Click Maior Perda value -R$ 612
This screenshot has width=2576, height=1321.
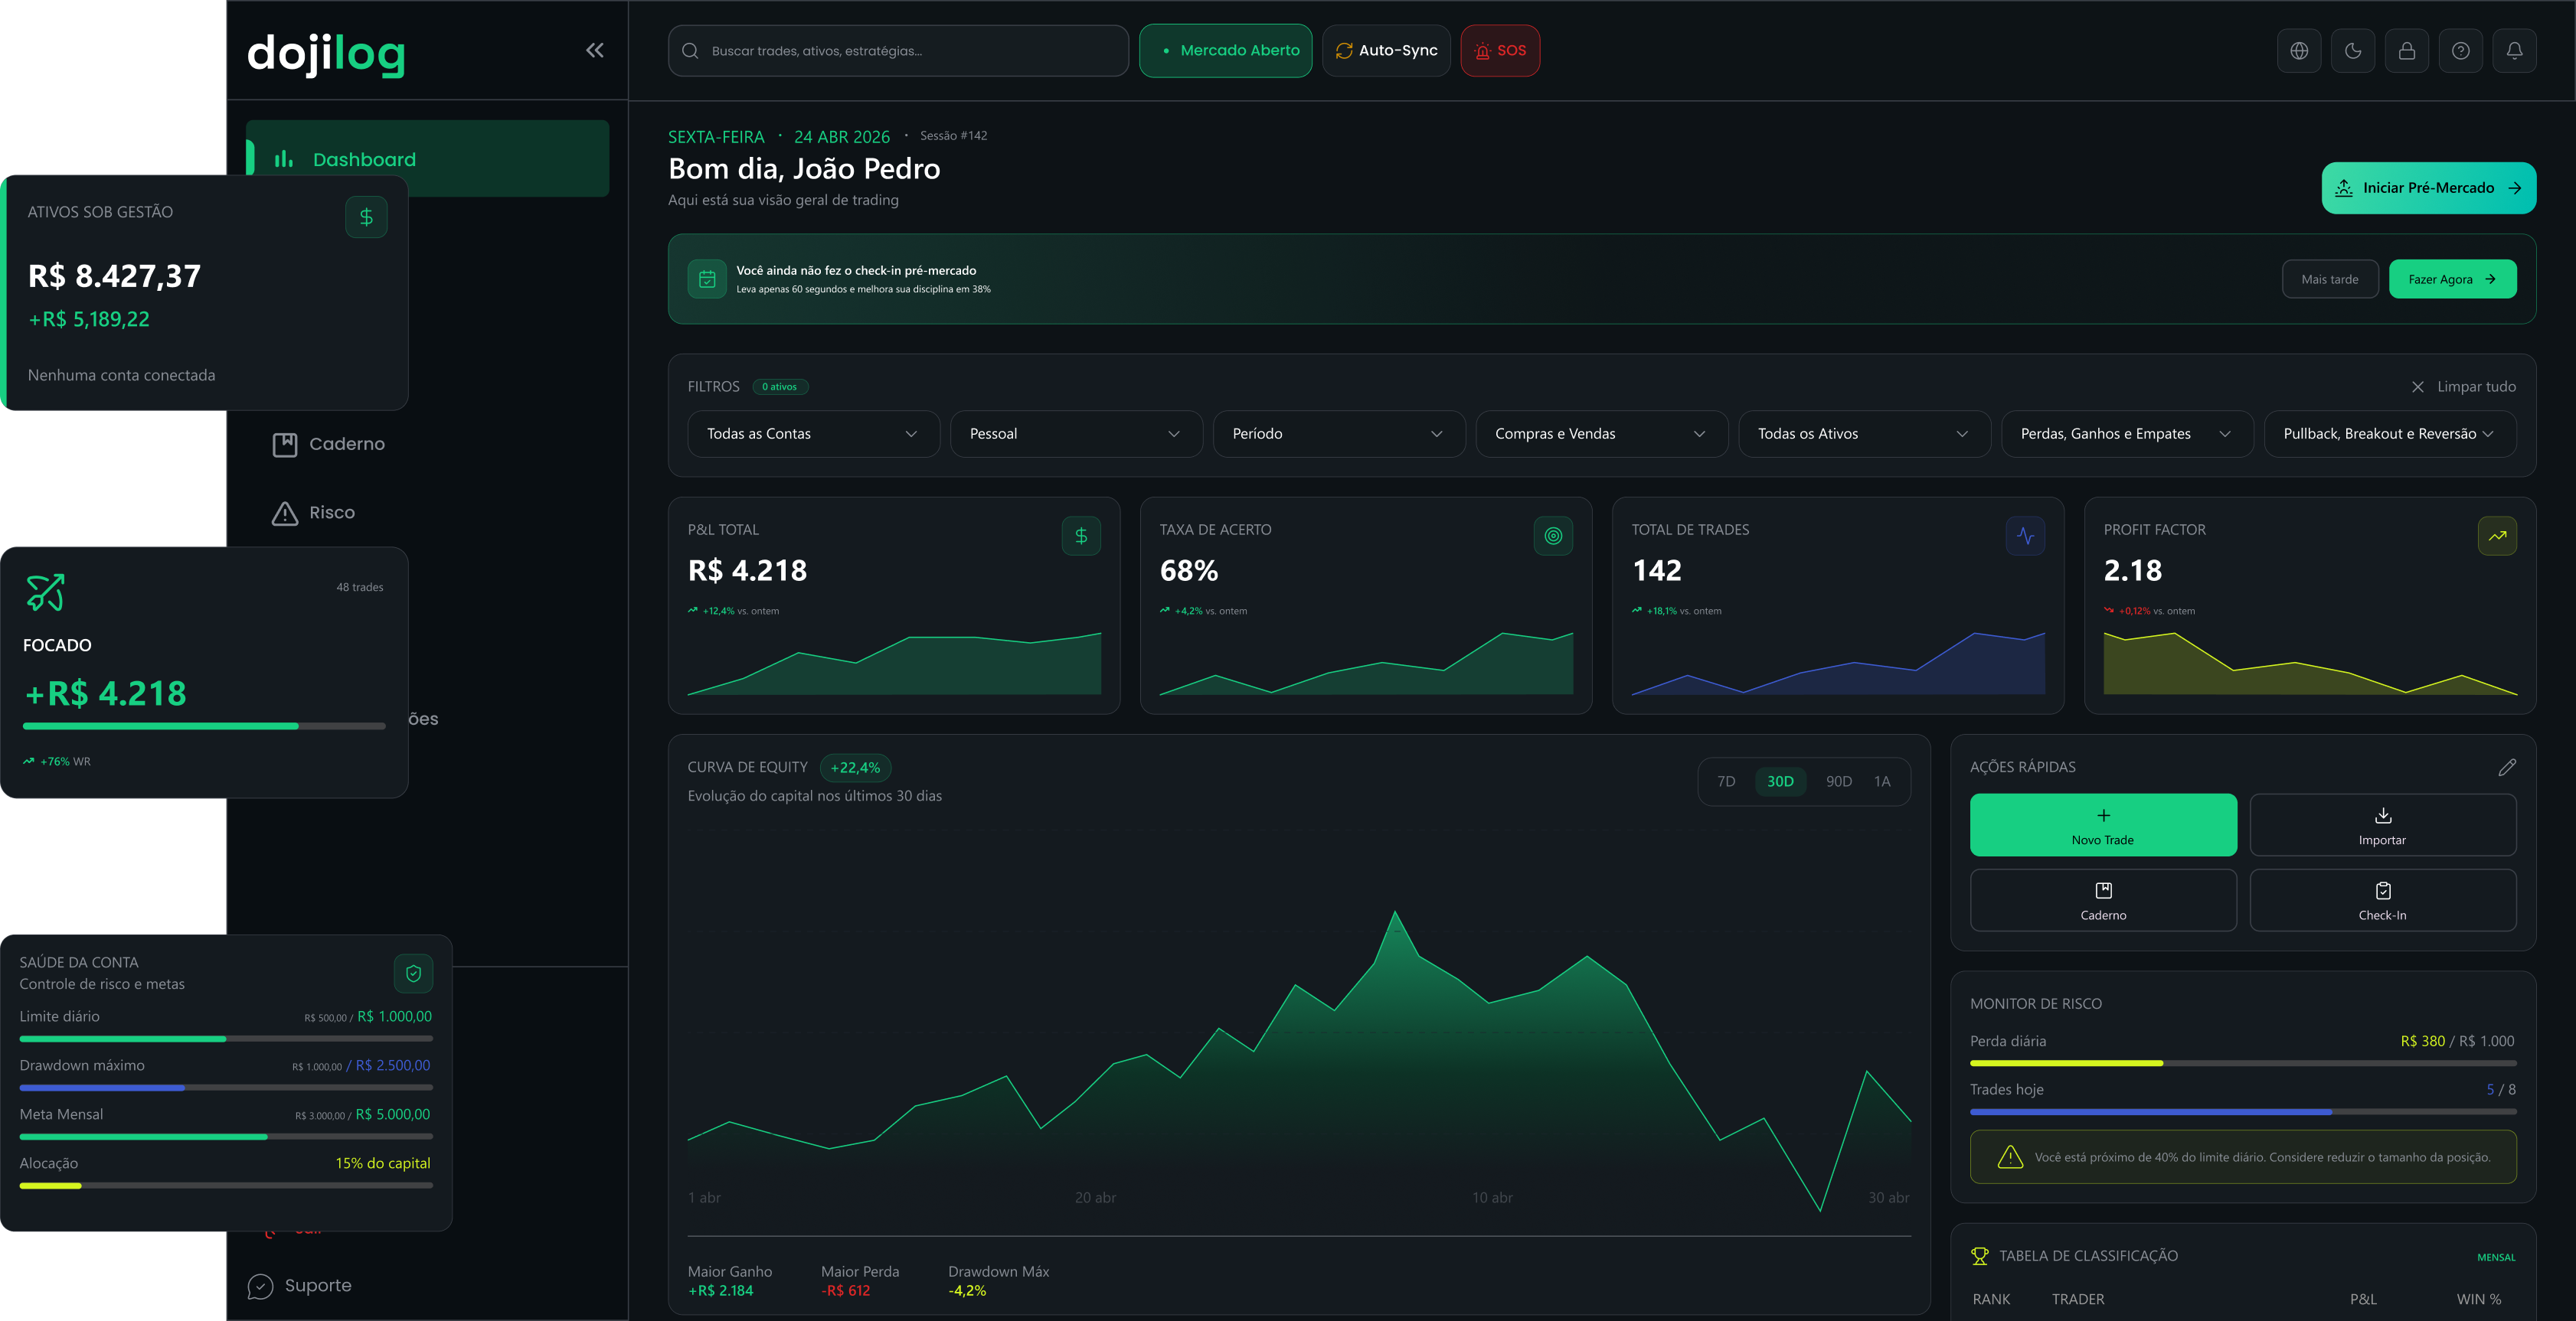pyautogui.click(x=845, y=1291)
